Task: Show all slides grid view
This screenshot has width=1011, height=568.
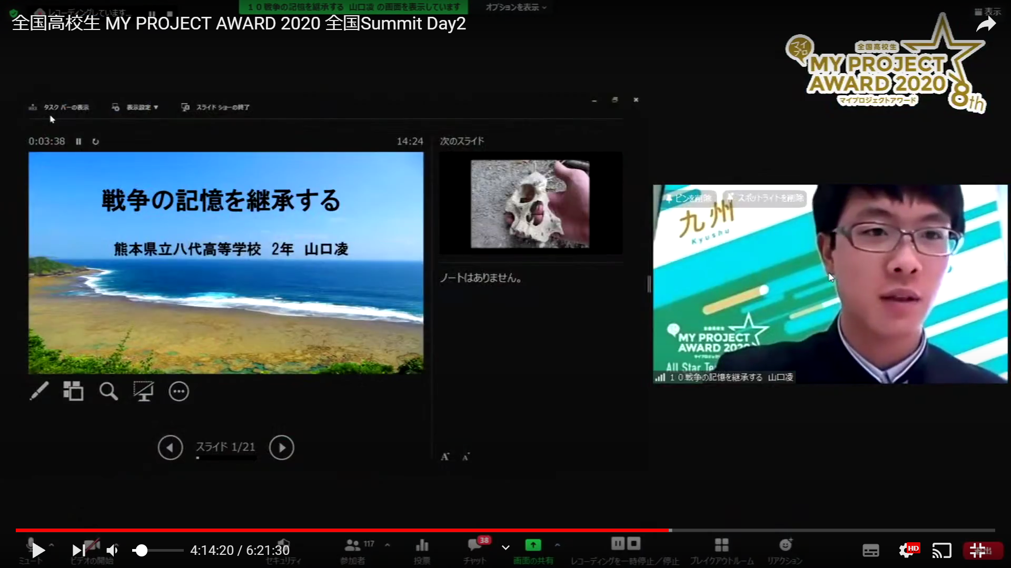Action: click(x=73, y=391)
